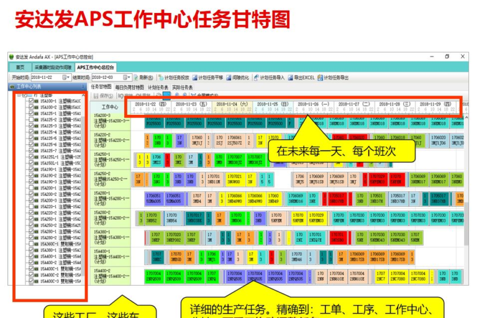
Task: Click the 导出EXCEL export button
Action: pyautogui.click(x=301, y=78)
